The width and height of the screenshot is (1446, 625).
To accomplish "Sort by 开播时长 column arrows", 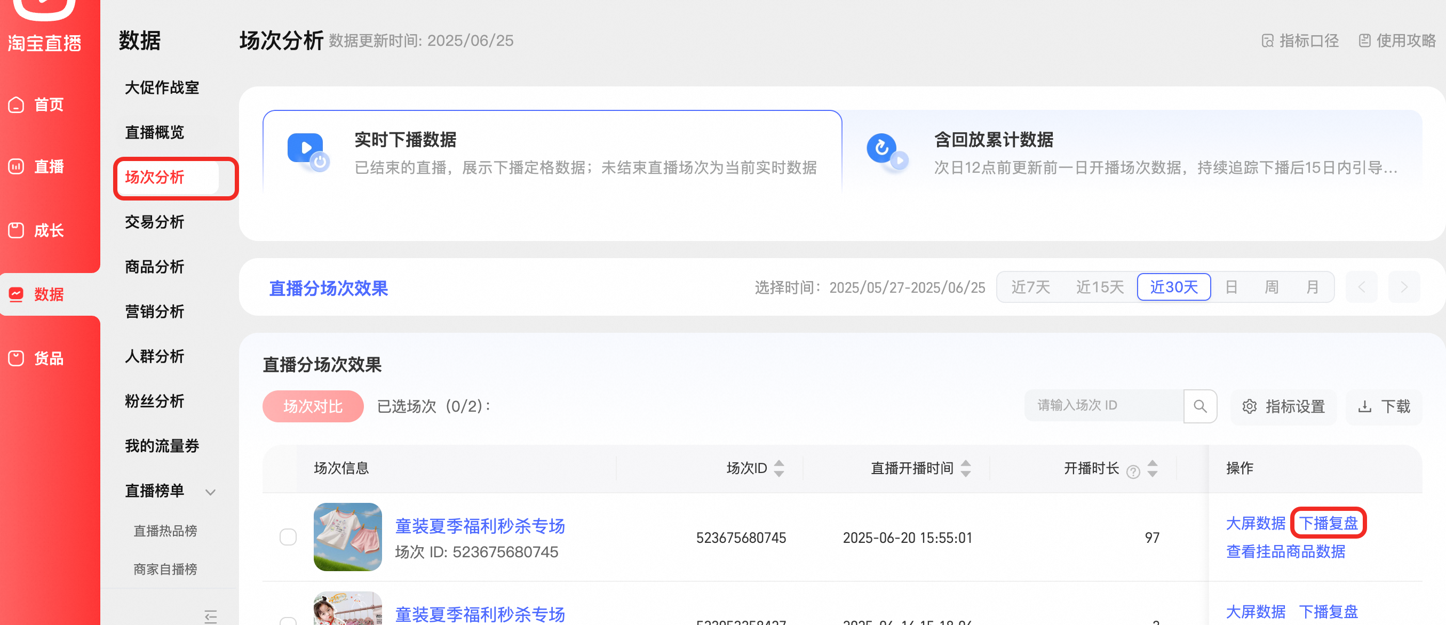I will point(1153,468).
